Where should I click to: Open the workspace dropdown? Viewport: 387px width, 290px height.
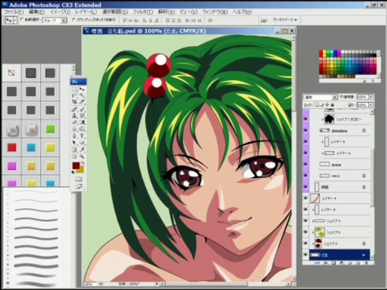pyautogui.click(x=285, y=20)
